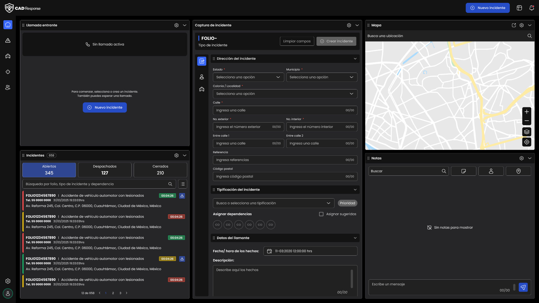Click the map search magnifier icon

tap(530, 36)
